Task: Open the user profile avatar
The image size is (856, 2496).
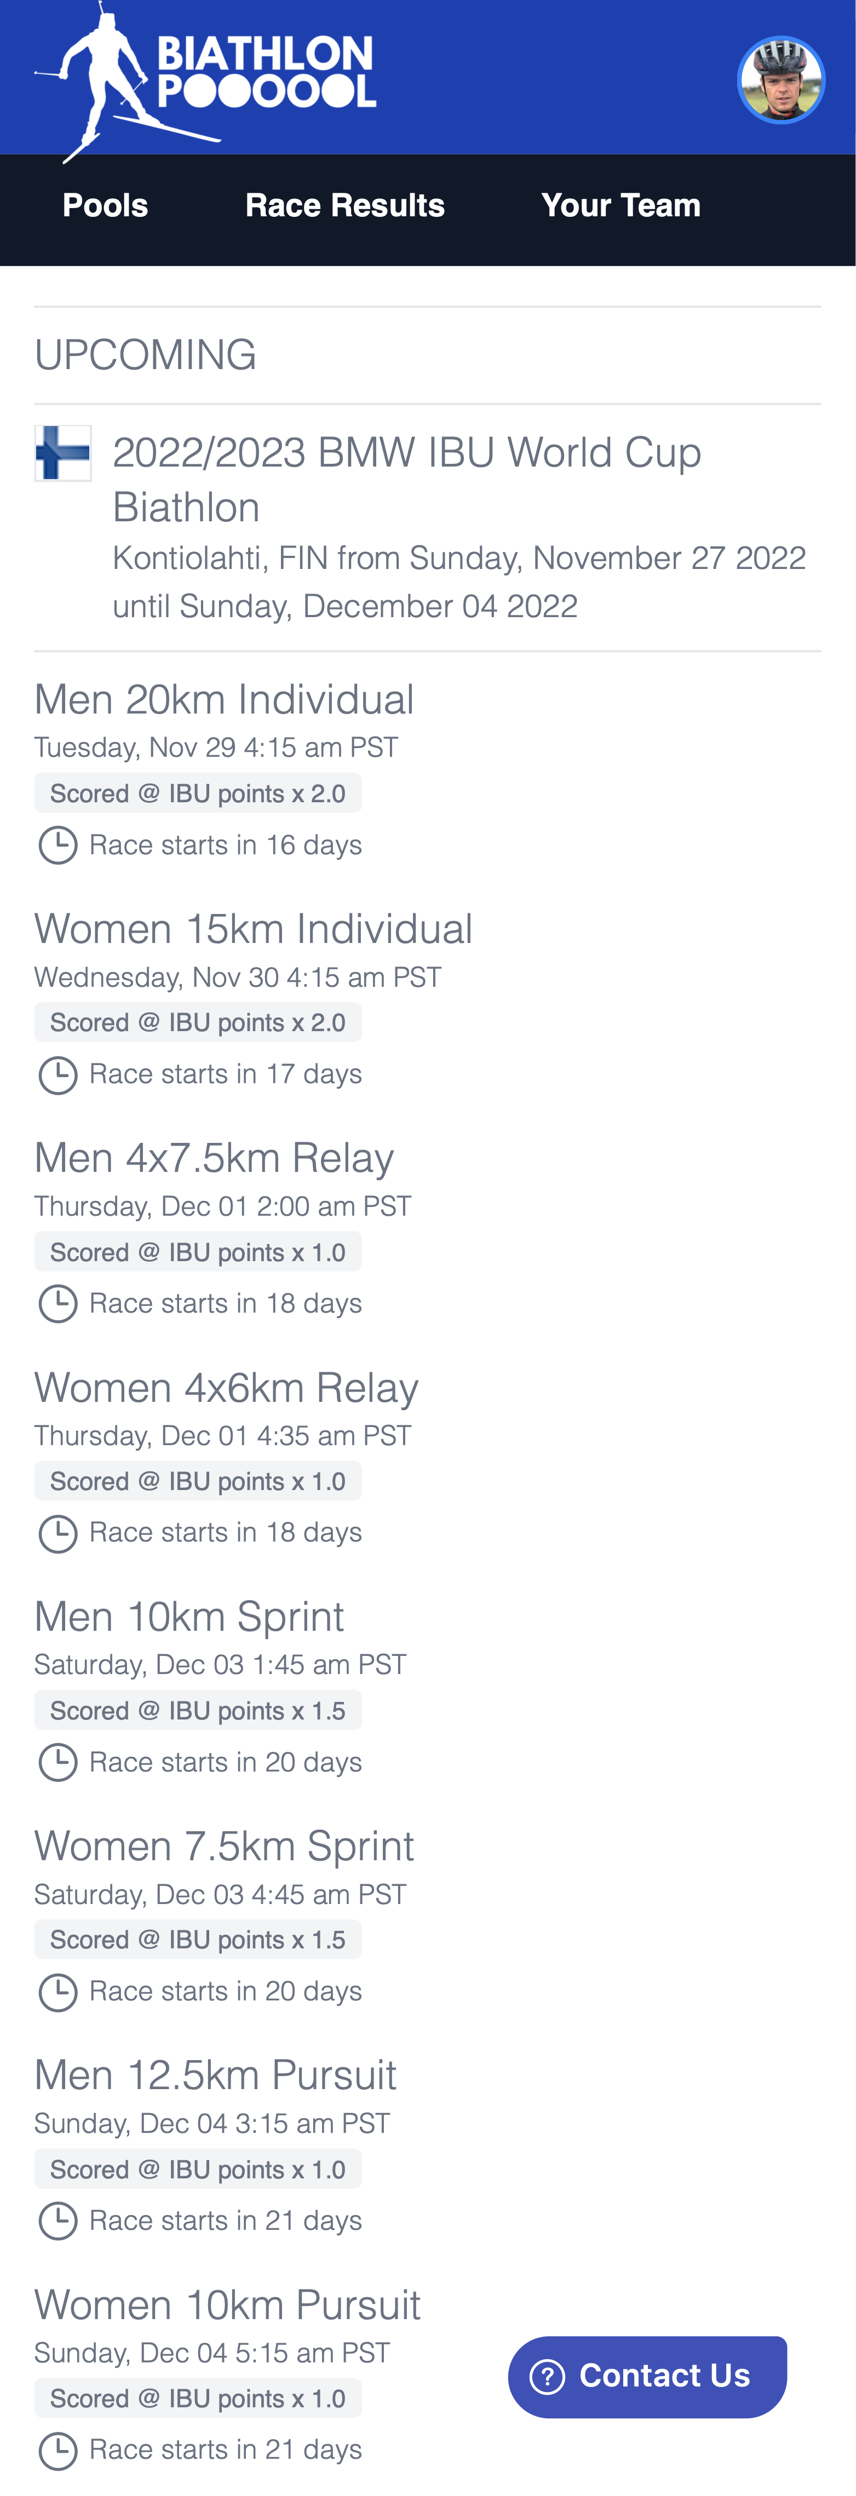Action: coord(780,79)
